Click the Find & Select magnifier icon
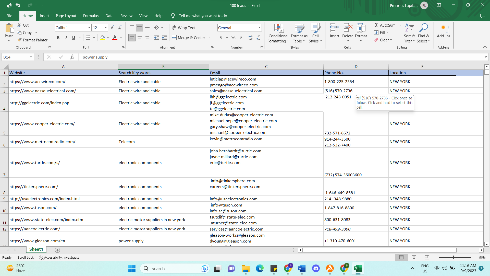Screen dimensions: 490x276 [423, 28]
